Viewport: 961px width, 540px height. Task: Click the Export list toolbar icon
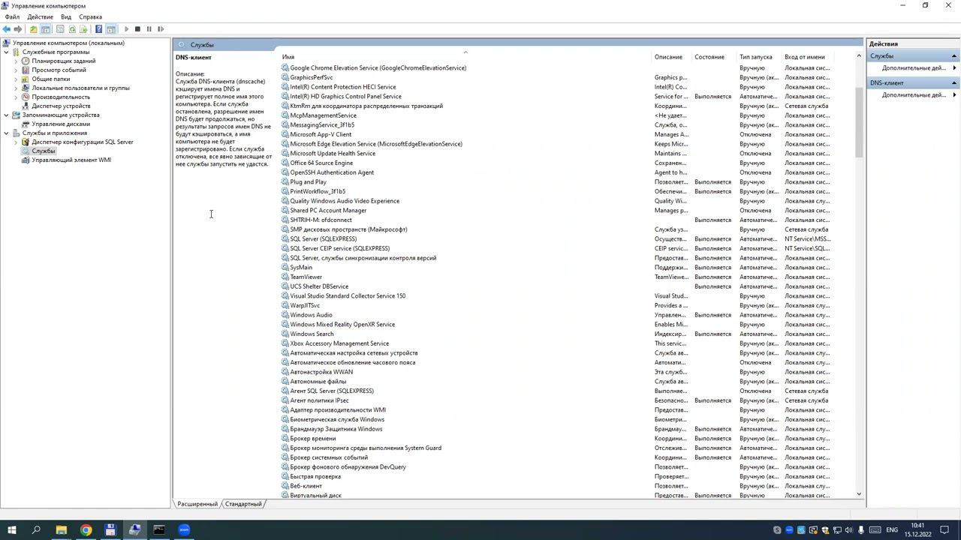pos(83,29)
